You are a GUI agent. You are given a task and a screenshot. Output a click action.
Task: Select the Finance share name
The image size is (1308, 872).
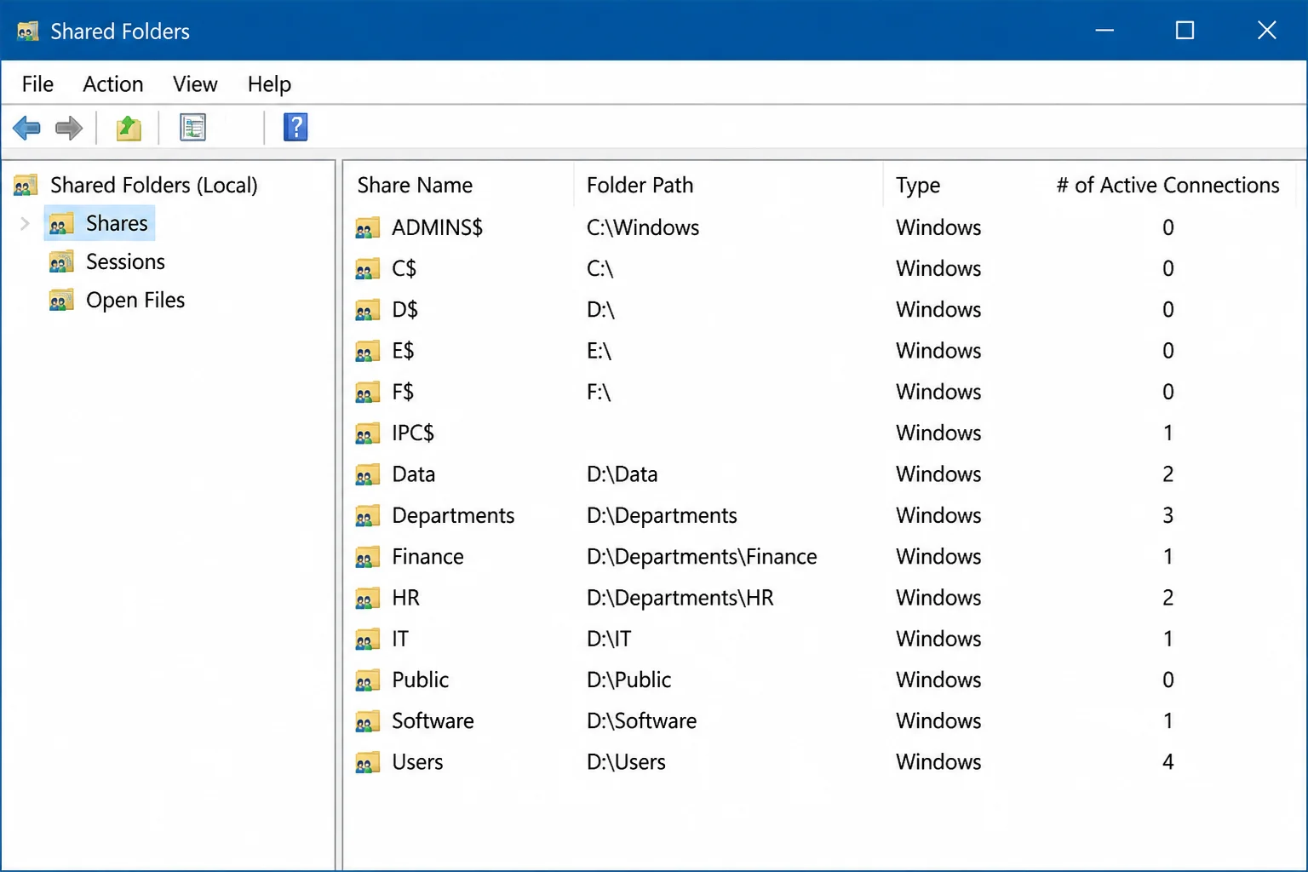coord(427,556)
